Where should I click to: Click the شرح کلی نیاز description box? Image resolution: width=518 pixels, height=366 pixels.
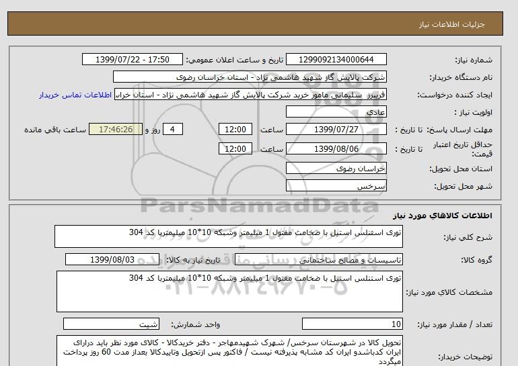pyautogui.click(x=229, y=237)
